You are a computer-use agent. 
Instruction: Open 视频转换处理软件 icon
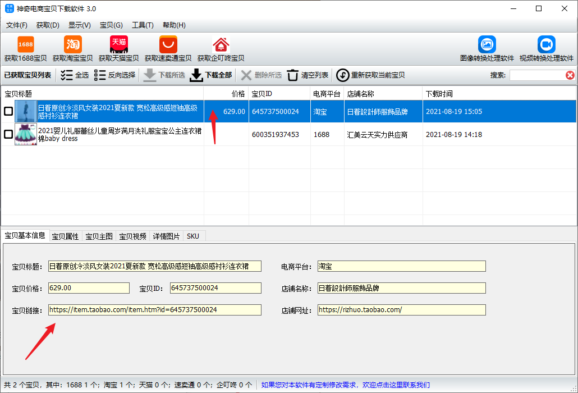[547, 44]
